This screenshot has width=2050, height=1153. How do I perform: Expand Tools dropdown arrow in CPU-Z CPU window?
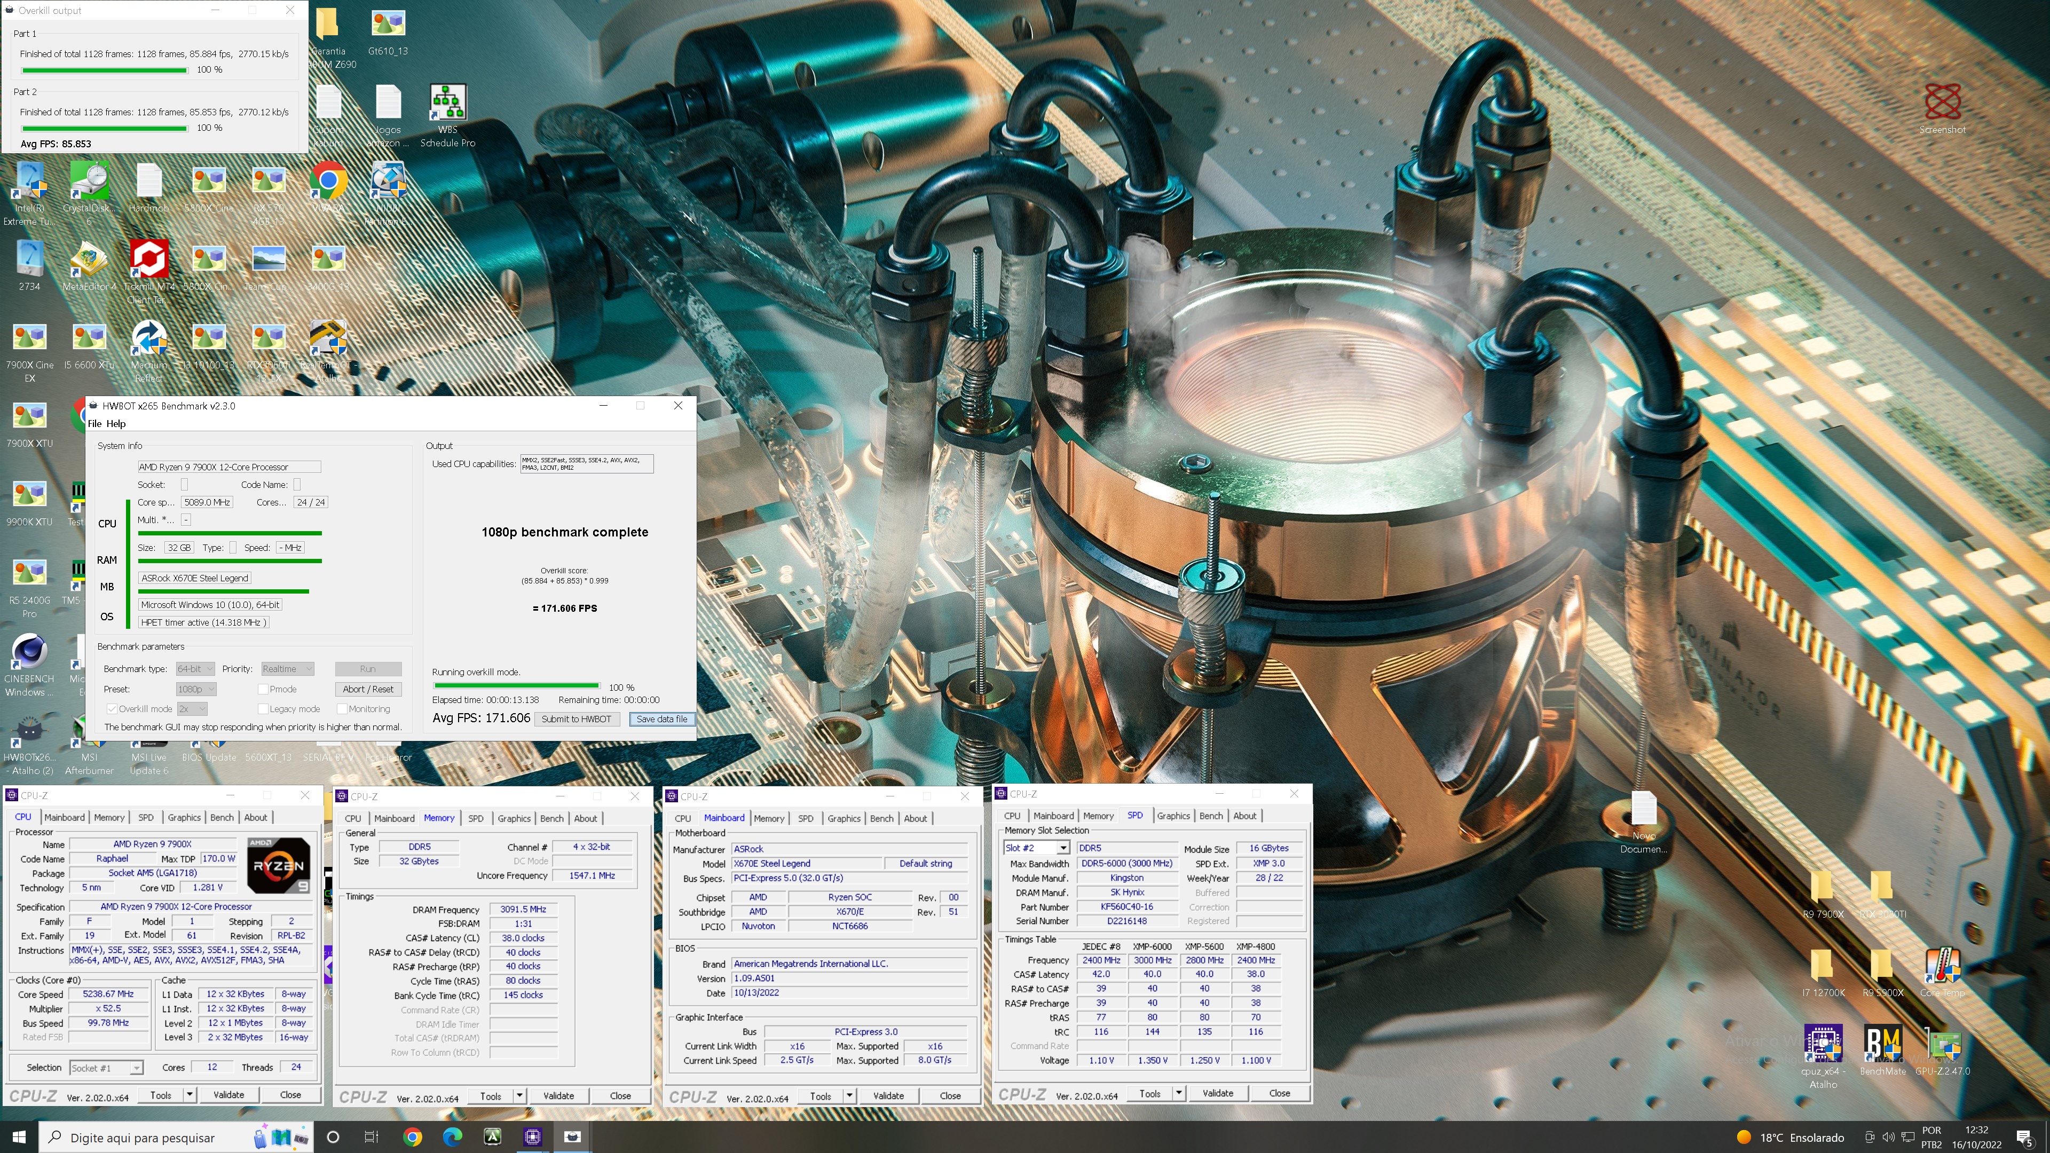point(190,1095)
